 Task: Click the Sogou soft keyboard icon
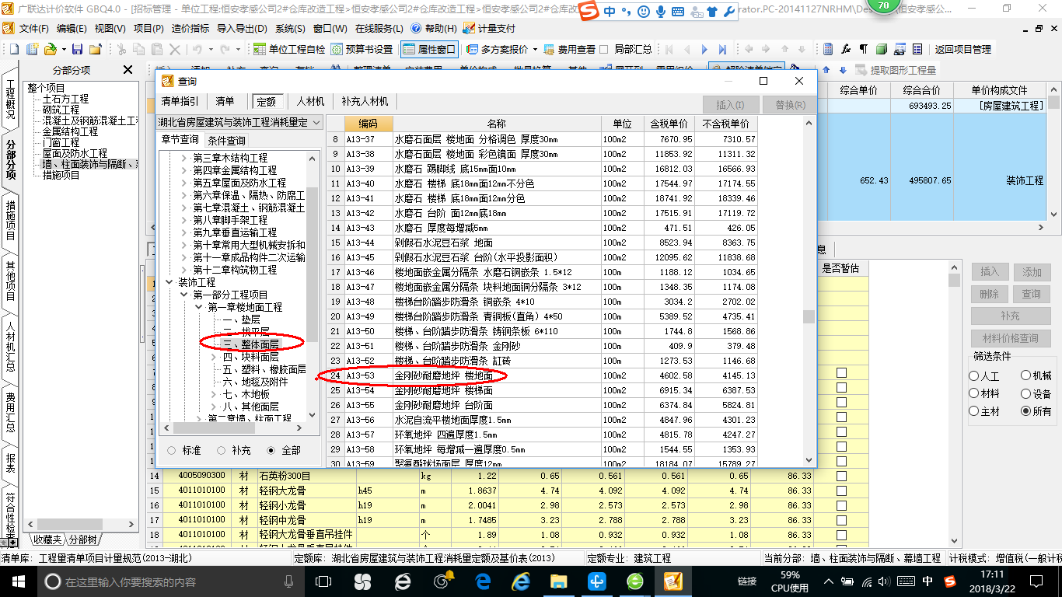click(678, 12)
